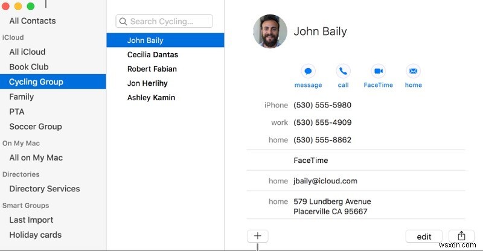Select the Last Import smart group
This screenshot has width=483, height=251.
coord(31,220)
